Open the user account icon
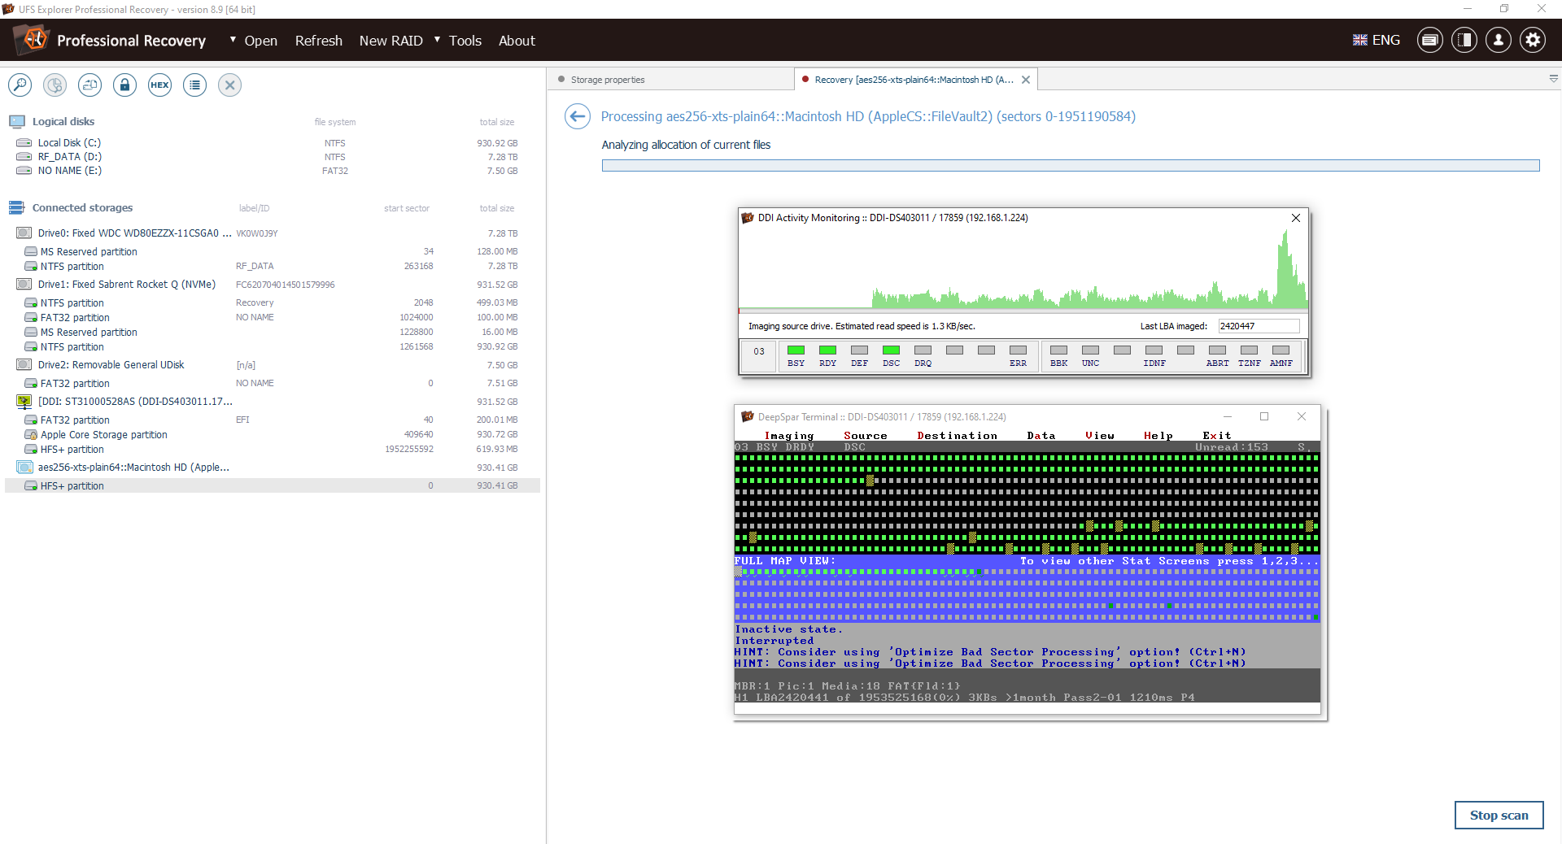The image size is (1562, 844). [1498, 40]
